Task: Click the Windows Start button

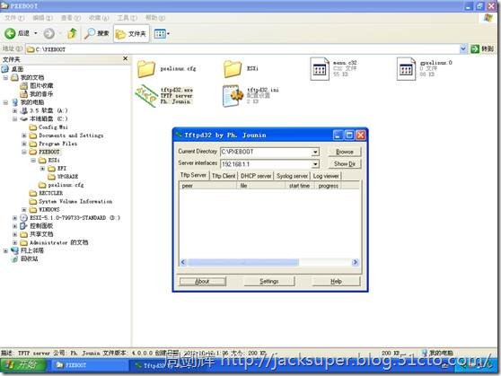Action: point(23,365)
